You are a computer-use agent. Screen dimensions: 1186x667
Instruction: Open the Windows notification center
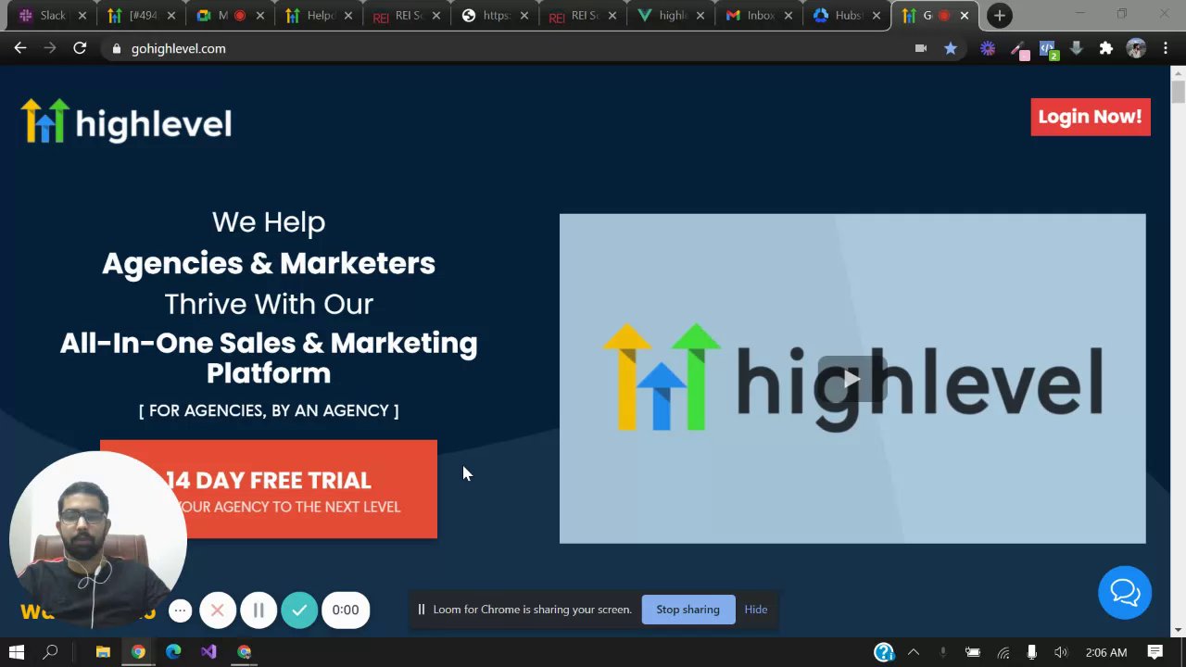click(x=1155, y=652)
